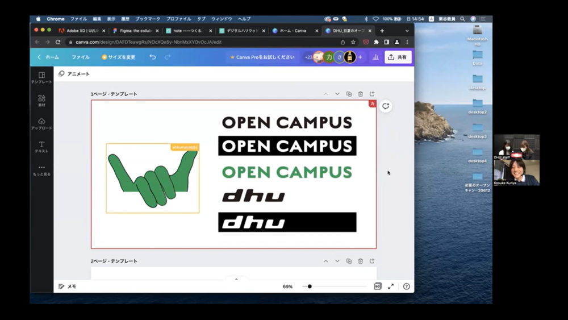This screenshot has height=320, width=568.
Task: Click the Undo arrow in Canva header
Action: pos(152,57)
